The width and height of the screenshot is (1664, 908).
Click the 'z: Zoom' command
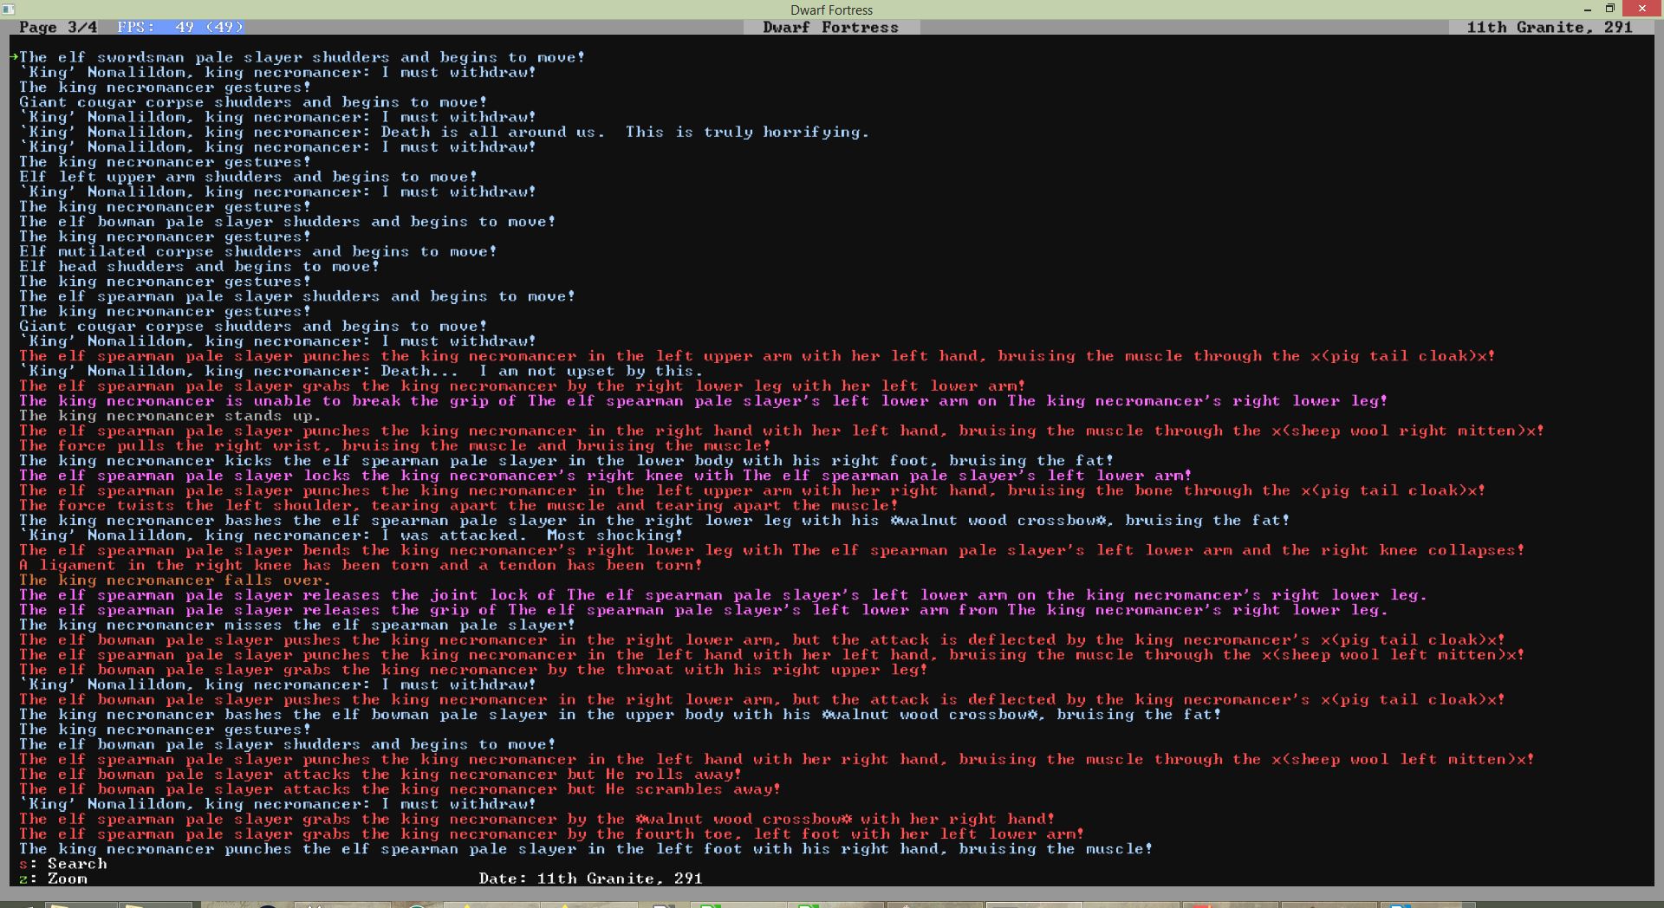click(x=54, y=879)
